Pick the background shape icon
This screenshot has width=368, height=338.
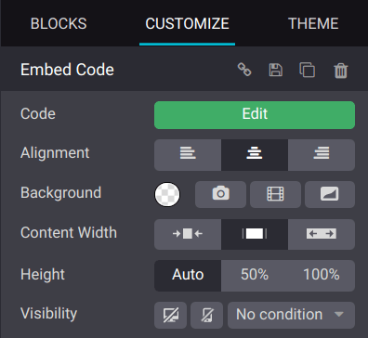pos(330,194)
